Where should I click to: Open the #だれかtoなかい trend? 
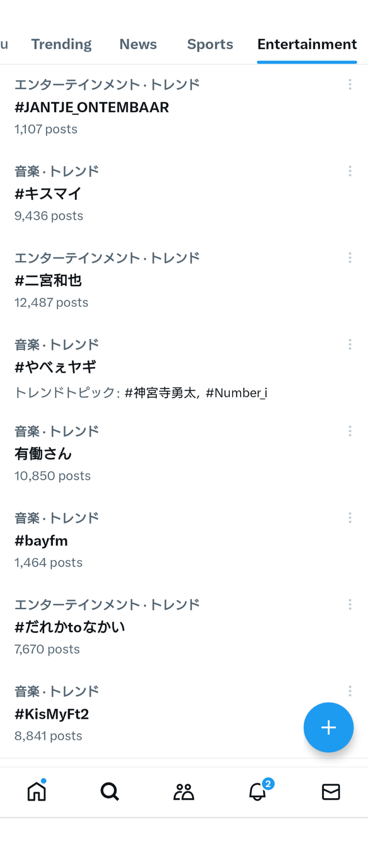point(184,627)
